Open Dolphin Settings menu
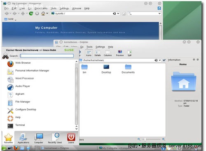The image size is (206, 151). (x=100, y=47)
